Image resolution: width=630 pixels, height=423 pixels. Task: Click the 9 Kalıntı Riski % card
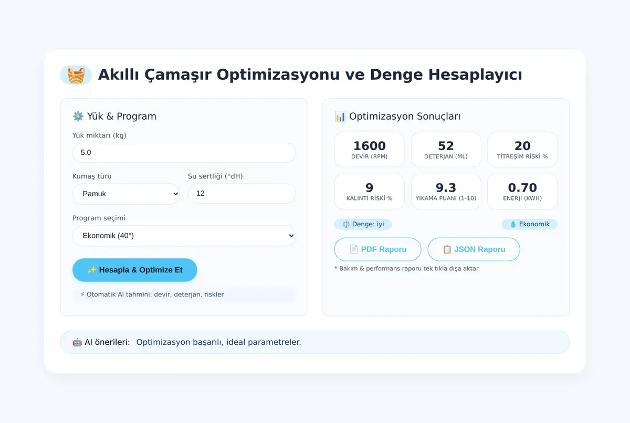[x=369, y=192]
